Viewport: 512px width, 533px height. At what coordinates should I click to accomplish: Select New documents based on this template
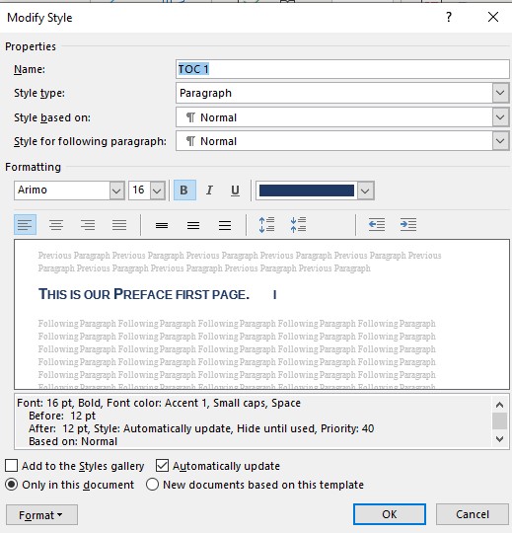click(152, 485)
